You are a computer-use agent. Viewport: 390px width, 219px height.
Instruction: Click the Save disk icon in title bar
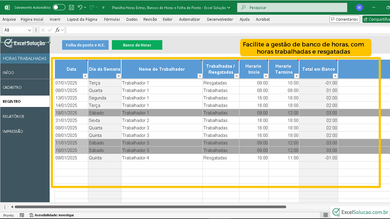(x=71, y=7)
